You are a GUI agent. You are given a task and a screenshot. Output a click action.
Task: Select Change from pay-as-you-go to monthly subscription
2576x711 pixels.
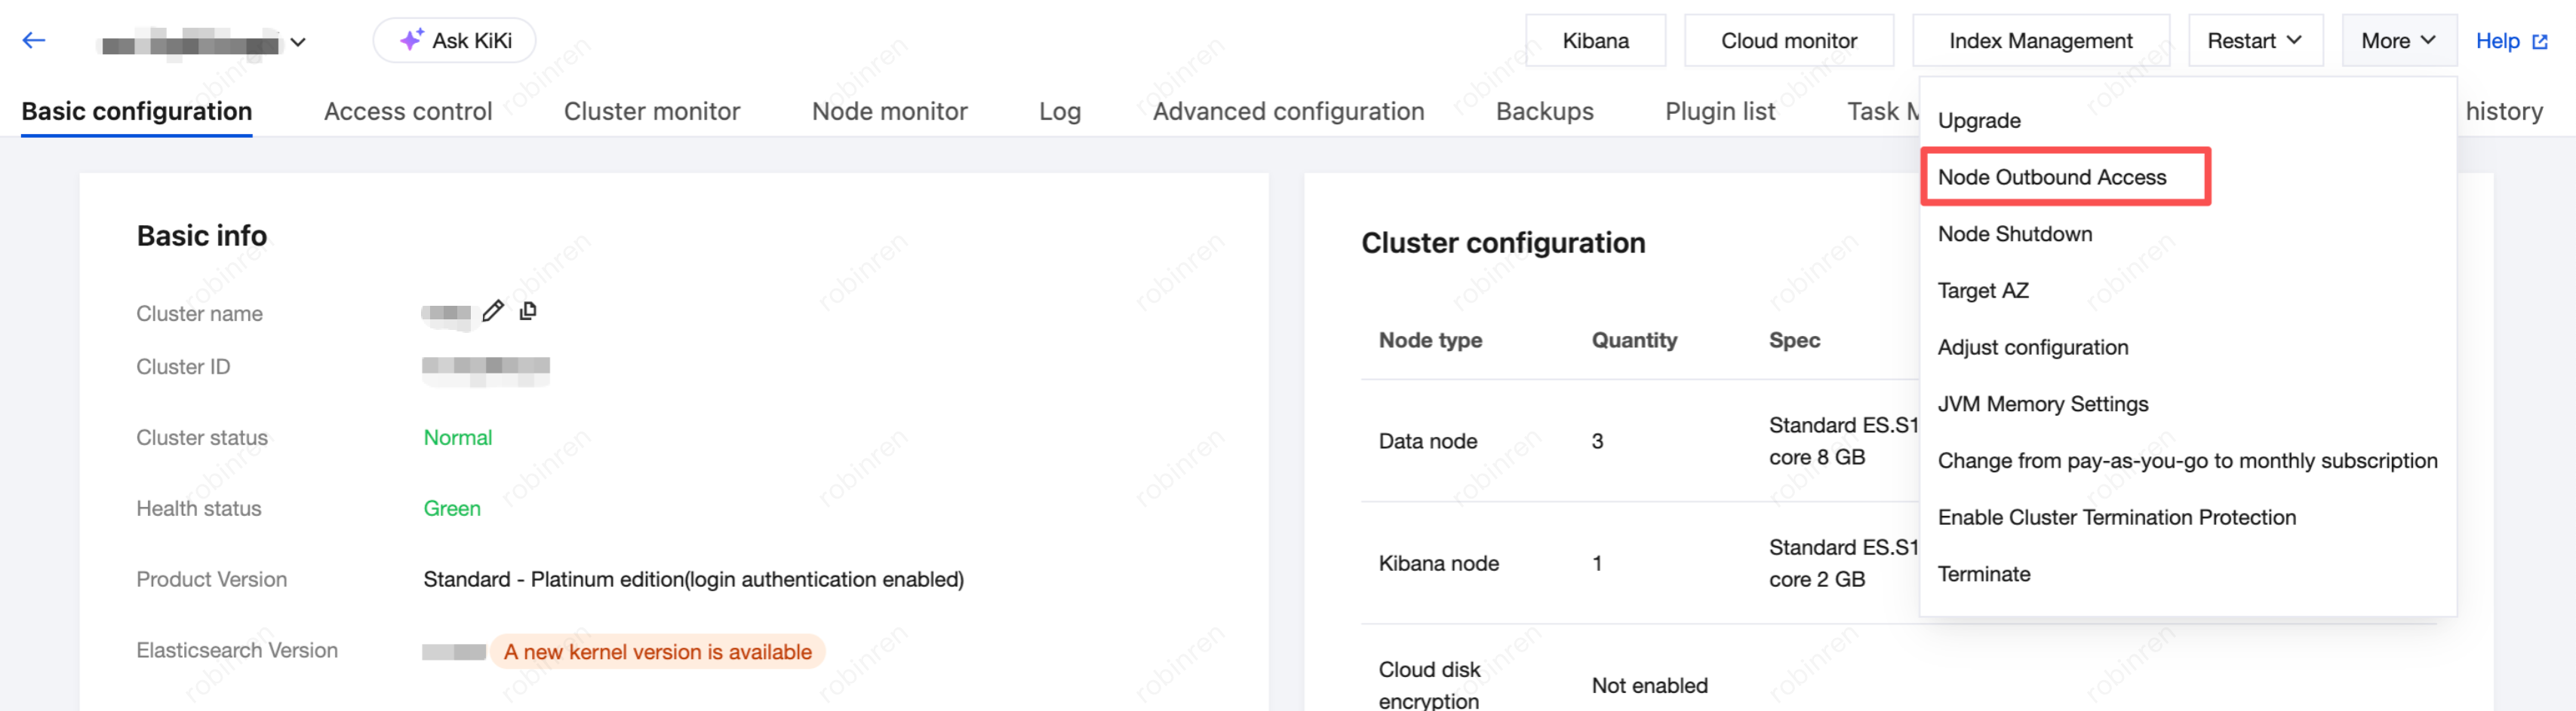point(2187,460)
